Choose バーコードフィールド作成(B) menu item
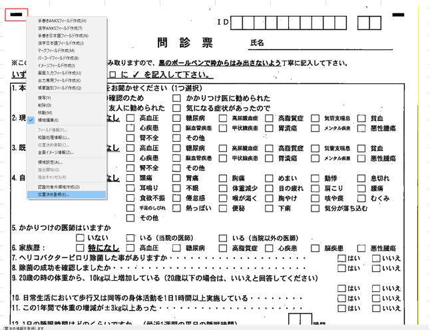Image resolution: width=430 pixels, height=330 pixels. [x=58, y=58]
